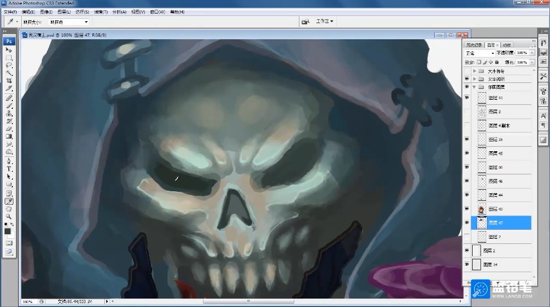550x307 pixels.
Task: Select layer 图层 43 thumbnail
Action: click(482, 209)
